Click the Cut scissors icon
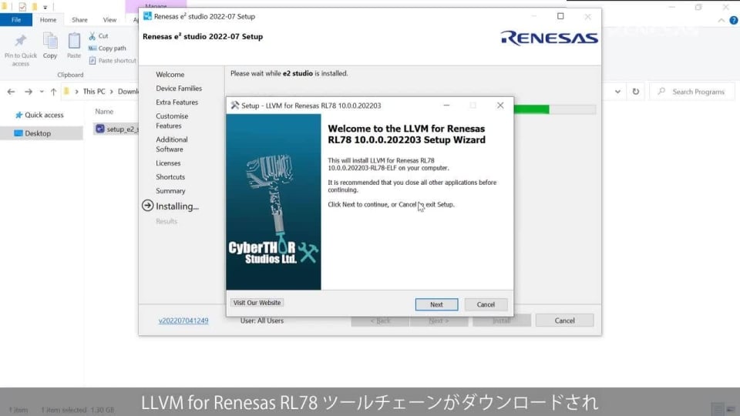 coord(92,36)
